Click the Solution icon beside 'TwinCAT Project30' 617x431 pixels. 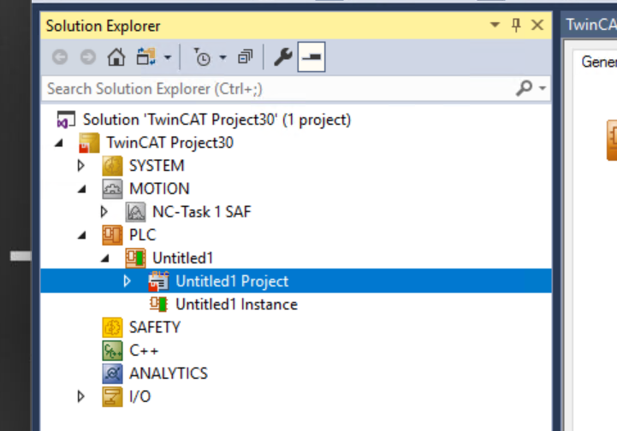(x=66, y=120)
